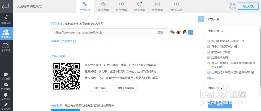This screenshot has height=111, width=261.
Task: Switch to 微信收集 tab
Action: 103,6
